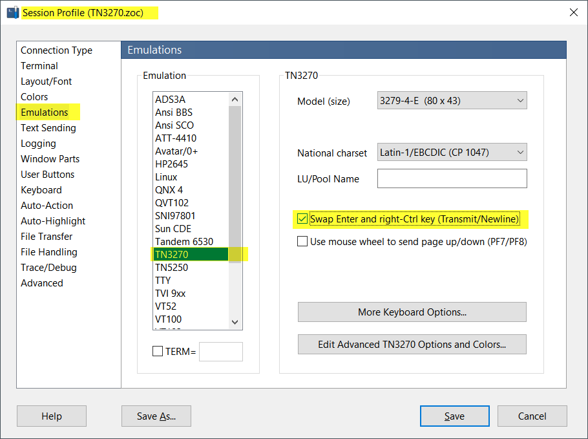The height and width of the screenshot is (439, 588).
Task: Close the Session Profile dialog
Action: (573, 12)
